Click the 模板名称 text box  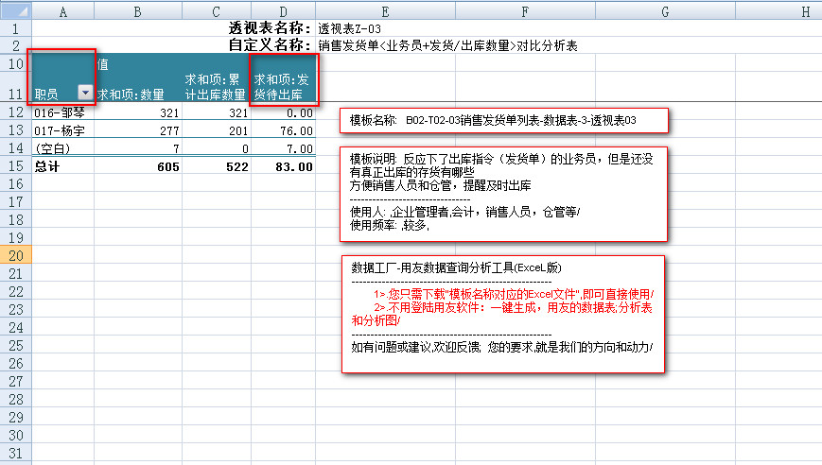[504, 121]
